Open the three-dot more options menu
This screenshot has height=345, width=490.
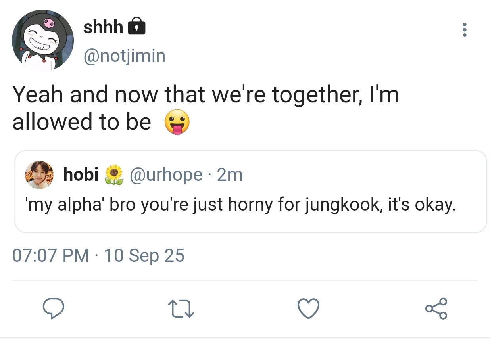coord(465,30)
